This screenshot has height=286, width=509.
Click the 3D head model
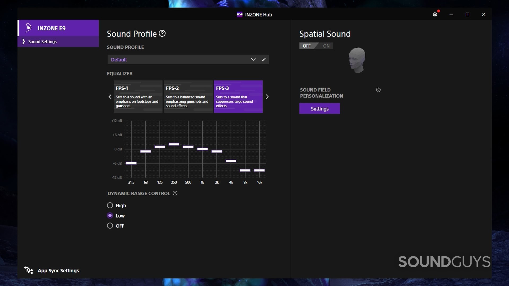(357, 60)
